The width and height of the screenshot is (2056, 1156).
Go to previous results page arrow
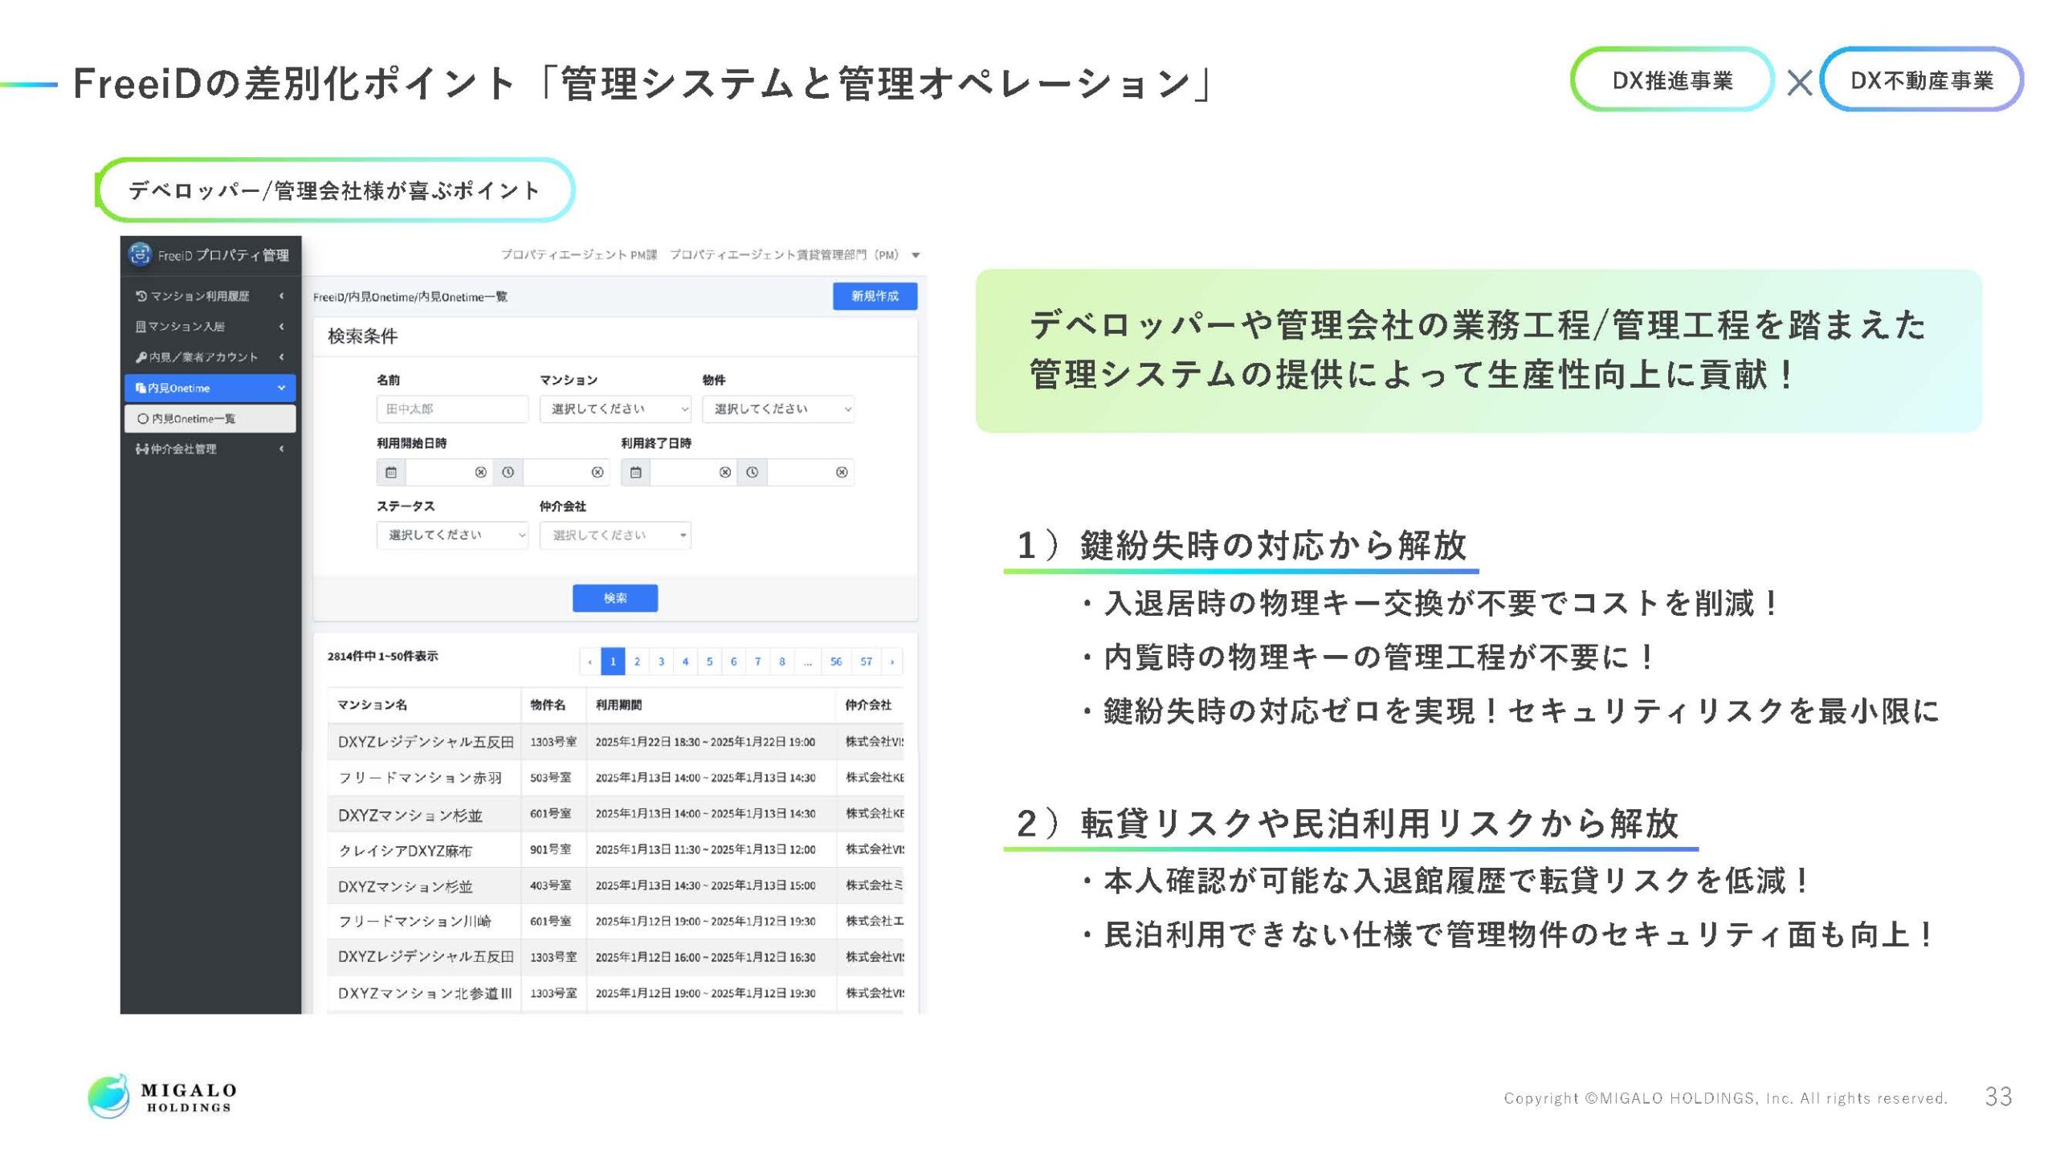coord(590,661)
